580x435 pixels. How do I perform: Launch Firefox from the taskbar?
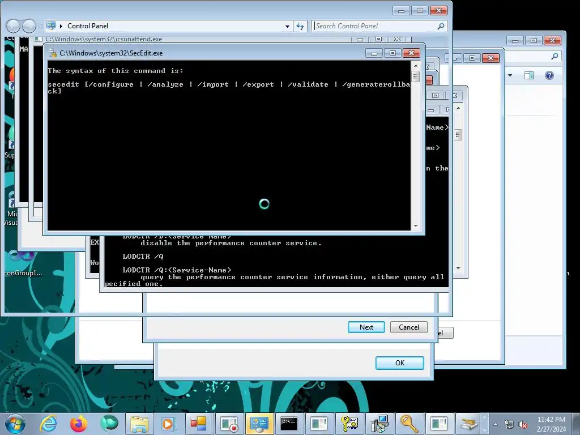click(78, 424)
